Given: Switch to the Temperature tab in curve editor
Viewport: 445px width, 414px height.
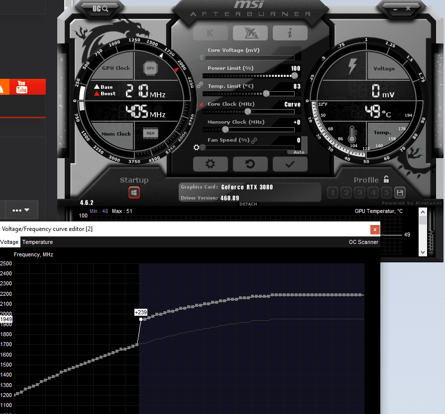Looking at the screenshot, I should (x=37, y=242).
